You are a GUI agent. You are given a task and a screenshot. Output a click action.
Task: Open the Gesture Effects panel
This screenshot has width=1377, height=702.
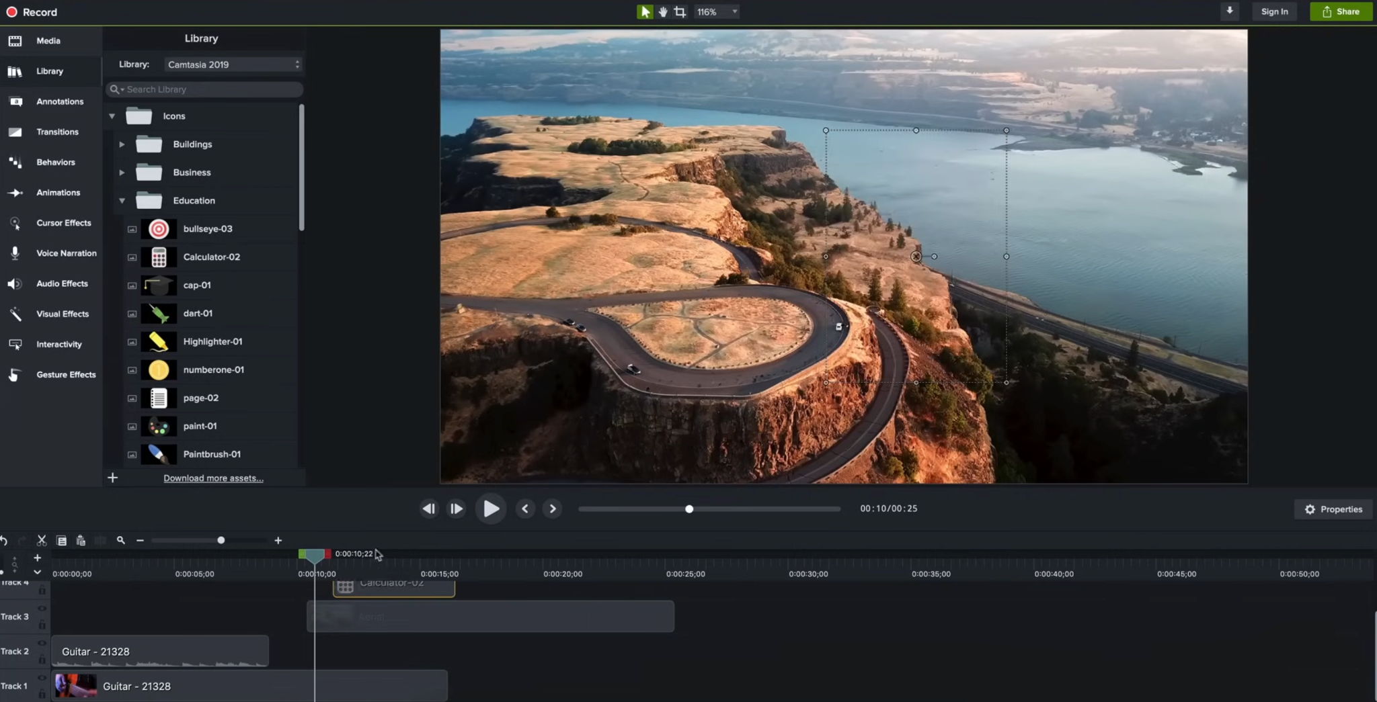[66, 374]
